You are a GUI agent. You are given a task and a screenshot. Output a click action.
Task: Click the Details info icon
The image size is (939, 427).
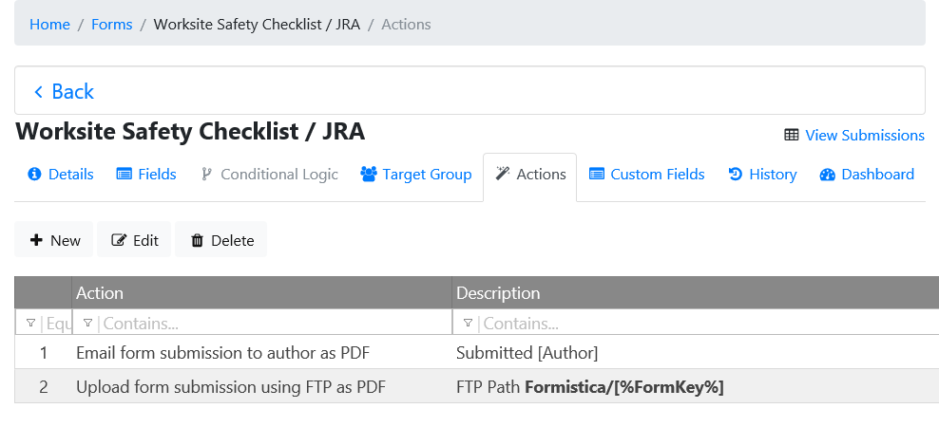(x=35, y=175)
